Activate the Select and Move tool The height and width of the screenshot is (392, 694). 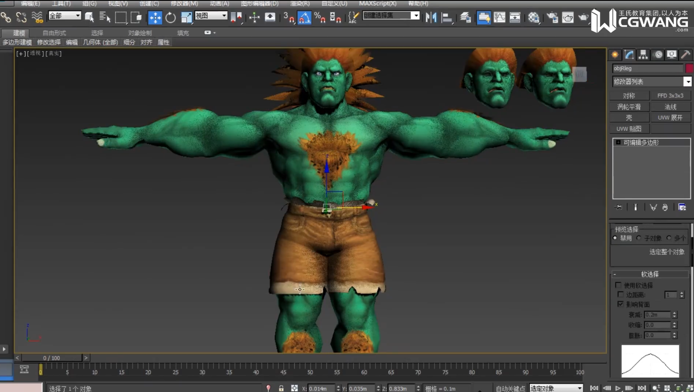(x=155, y=17)
